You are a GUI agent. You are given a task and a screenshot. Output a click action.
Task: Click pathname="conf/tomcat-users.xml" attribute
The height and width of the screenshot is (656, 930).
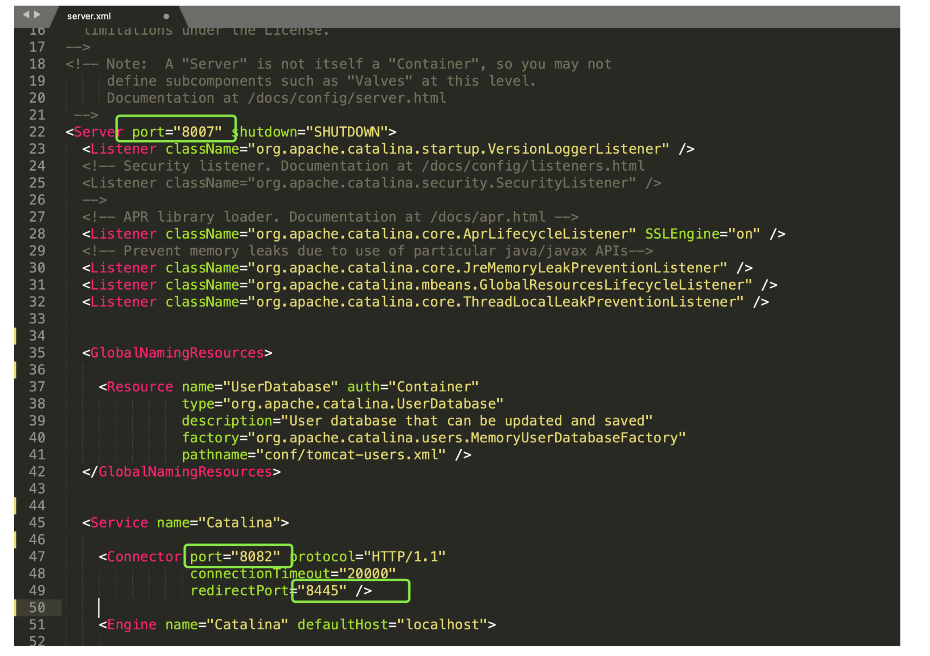(313, 455)
